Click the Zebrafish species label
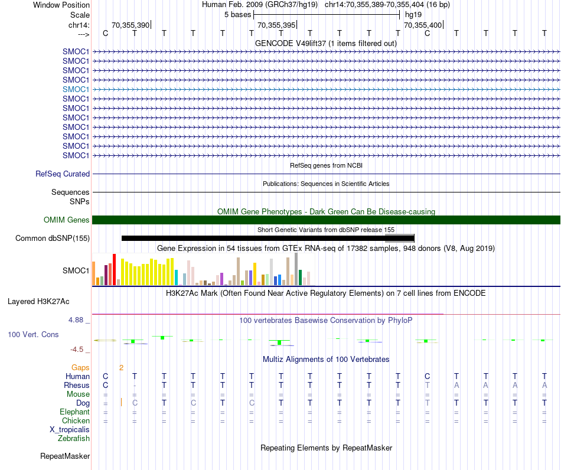Image resolution: width=561 pixels, height=470 pixels. 74,439
